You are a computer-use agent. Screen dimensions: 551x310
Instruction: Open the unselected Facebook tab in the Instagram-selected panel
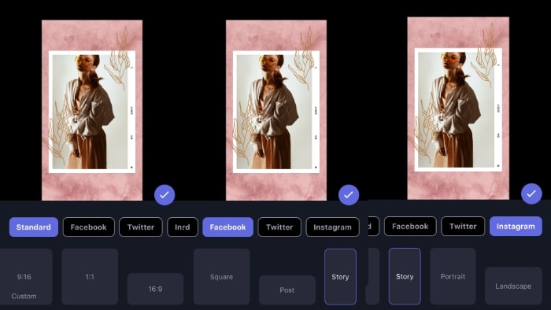click(x=410, y=227)
